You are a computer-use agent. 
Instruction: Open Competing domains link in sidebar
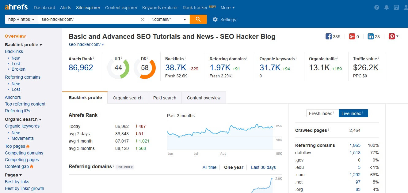24,153
